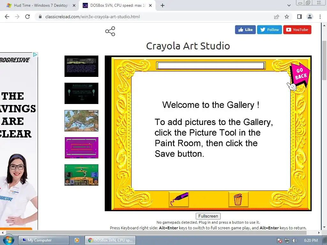Image resolution: width=327 pixels, height=245 pixels.
Task: Select the purple crayon tool in the gallery
Action: click(179, 199)
